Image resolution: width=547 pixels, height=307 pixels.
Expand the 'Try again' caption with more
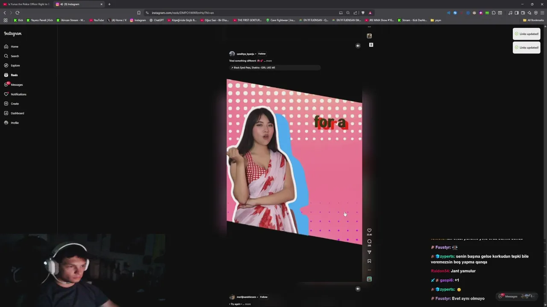(248, 304)
